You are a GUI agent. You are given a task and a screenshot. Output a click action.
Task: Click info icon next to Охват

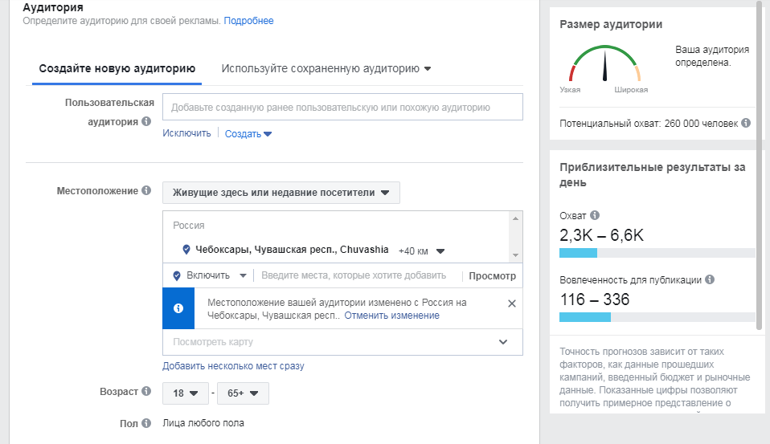pyautogui.click(x=594, y=216)
